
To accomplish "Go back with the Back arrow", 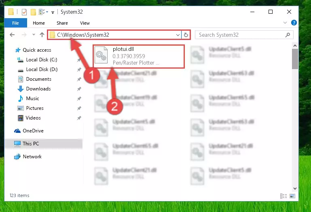I will [x=12, y=35].
